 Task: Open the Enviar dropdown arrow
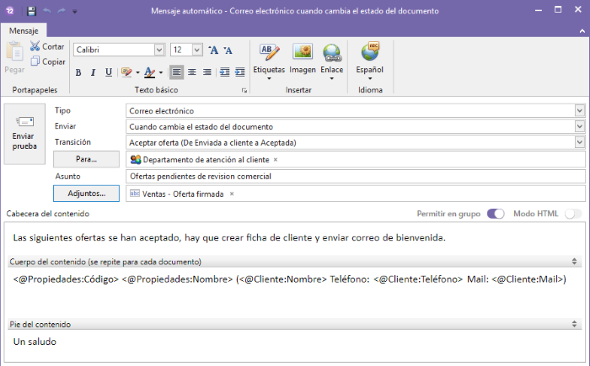click(580, 126)
